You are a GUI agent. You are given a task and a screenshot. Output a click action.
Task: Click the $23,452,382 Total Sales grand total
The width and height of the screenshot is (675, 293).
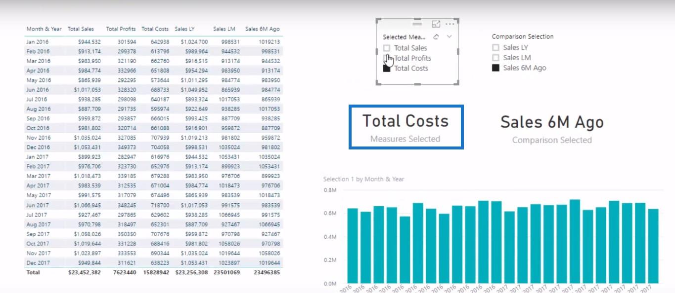pyautogui.click(x=85, y=272)
